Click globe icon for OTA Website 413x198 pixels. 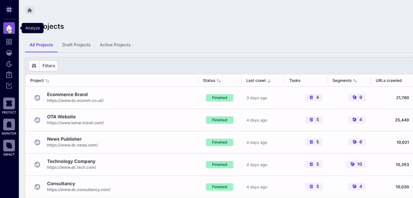37,120
